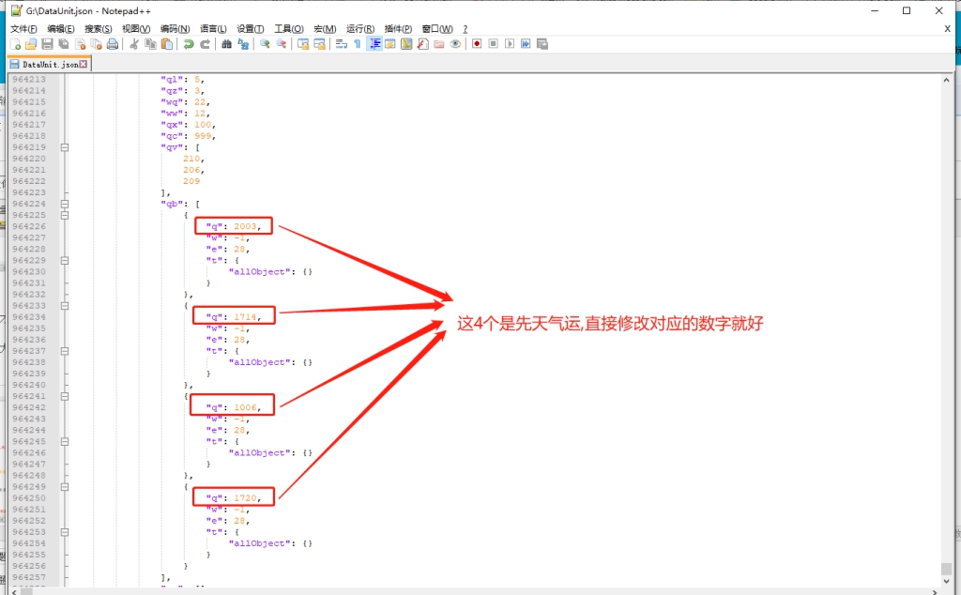Open the Function List panel icon

423,44
